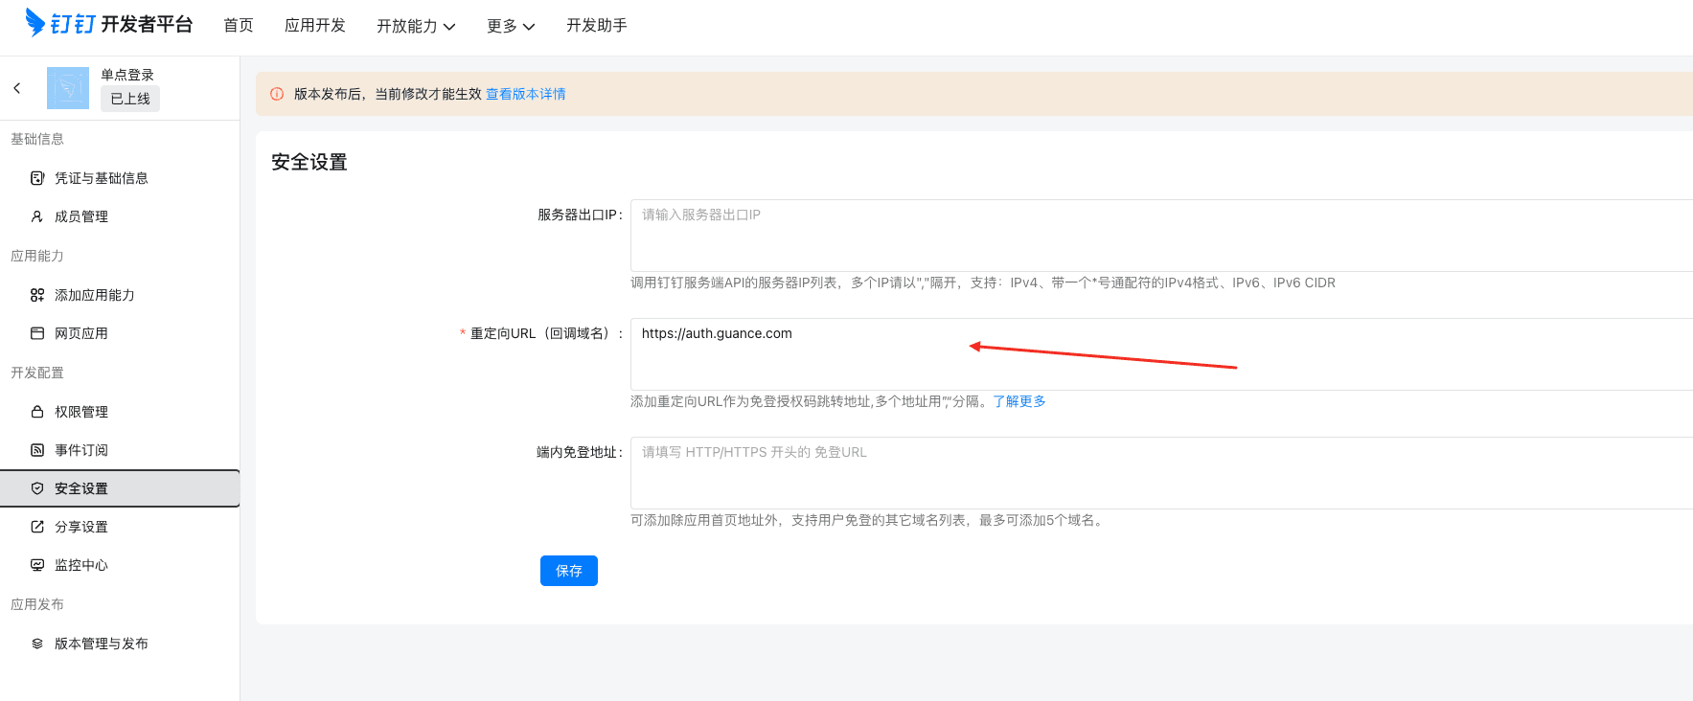Click the share settings export icon
The width and height of the screenshot is (1693, 701).
click(x=37, y=527)
